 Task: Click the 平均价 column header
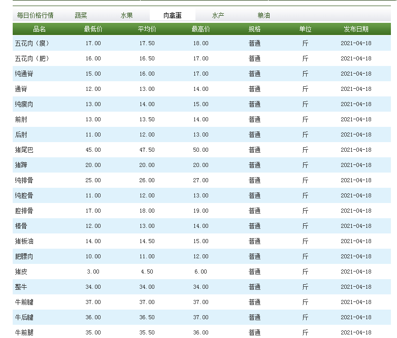[x=147, y=29]
